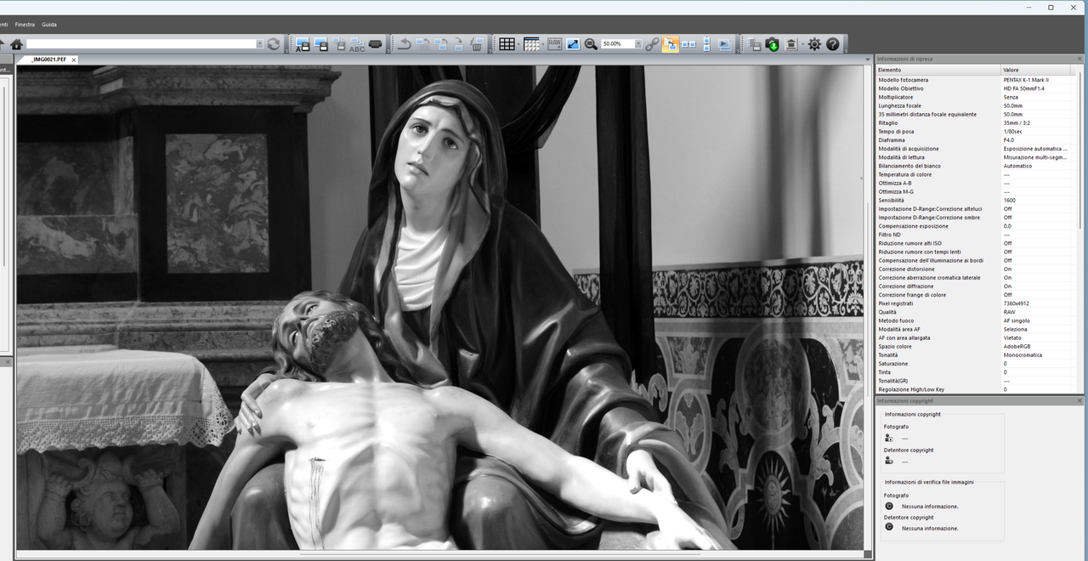Focus the folder path input field
Screen dimensions: 1088x561
click(140, 44)
